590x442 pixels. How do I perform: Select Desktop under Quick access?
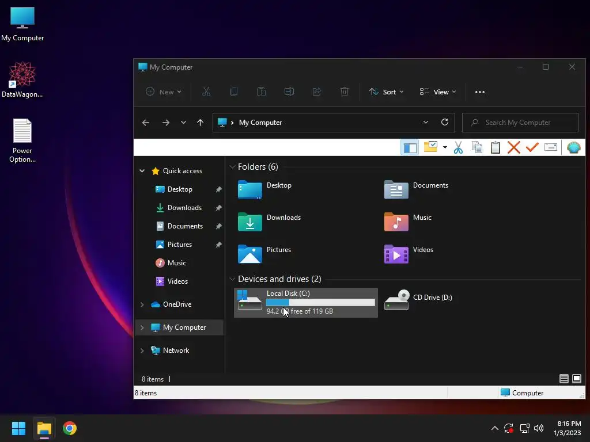(180, 189)
